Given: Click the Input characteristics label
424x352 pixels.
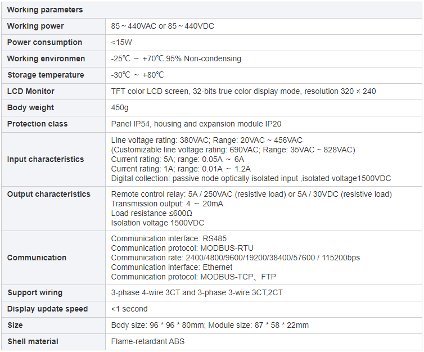Looking at the screenshot, I should click(46, 159).
